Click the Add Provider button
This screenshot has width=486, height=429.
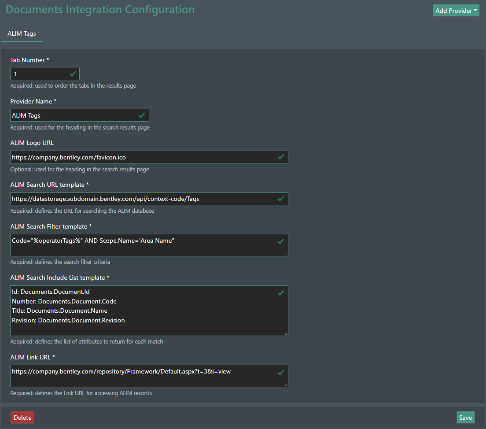click(x=453, y=10)
